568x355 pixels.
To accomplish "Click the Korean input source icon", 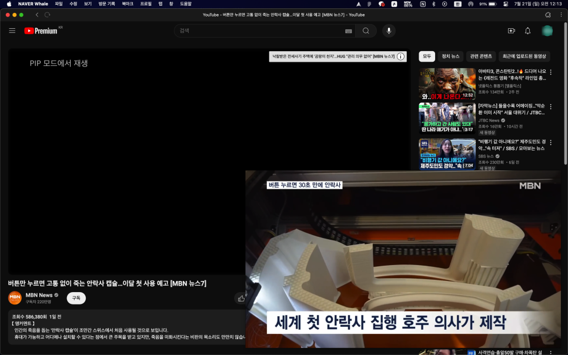I will pyautogui.click(x=457, y=4).
